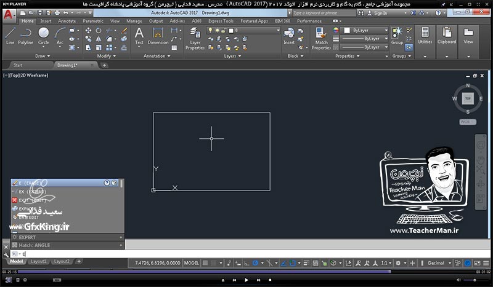Screen dimensions: 493x287
Task: Activate the Move tool in Modify panel
Action: click(88, 31)
